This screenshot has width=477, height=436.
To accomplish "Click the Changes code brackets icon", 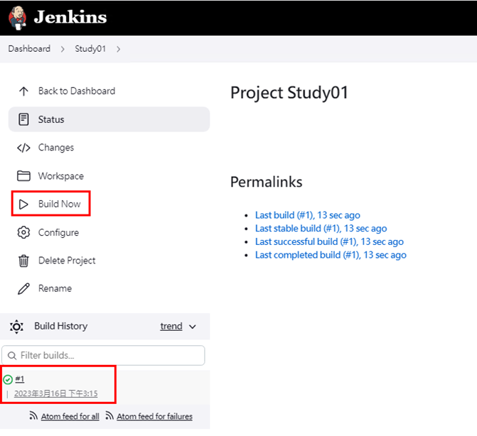I will (23, 148).
